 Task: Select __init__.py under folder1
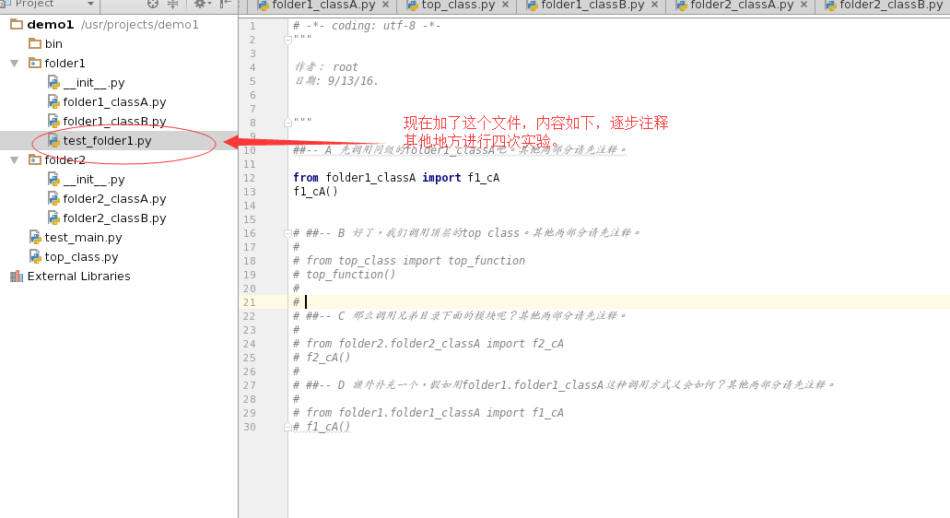coord(86,82)
